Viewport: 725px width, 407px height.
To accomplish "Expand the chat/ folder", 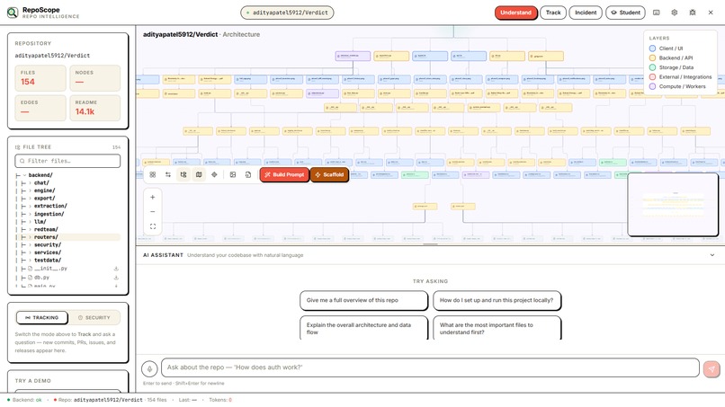I will click(x=30, y=183).
